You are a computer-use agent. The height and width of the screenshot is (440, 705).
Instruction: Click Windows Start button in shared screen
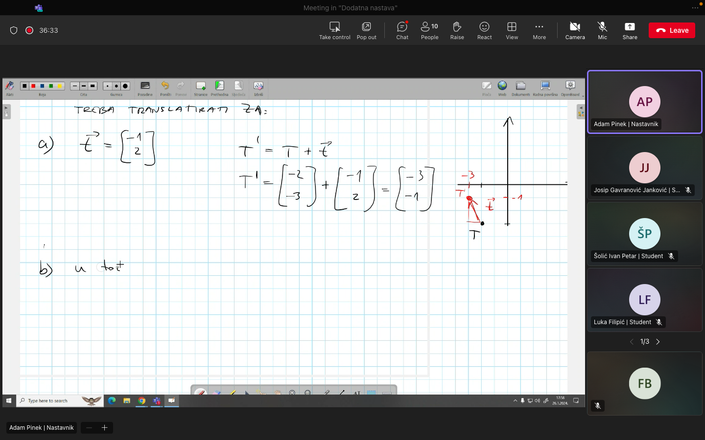click(x=9, y=401)
